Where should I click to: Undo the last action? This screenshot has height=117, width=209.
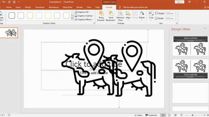pyautogui.click(x=4, y=2)
